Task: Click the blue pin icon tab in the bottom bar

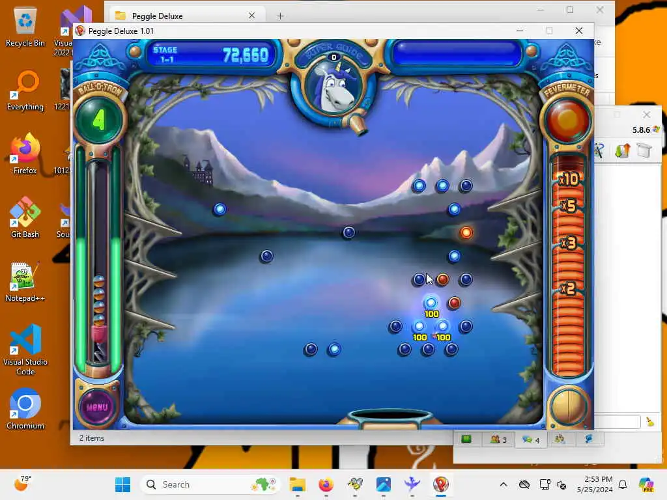Action: (588, 439)
